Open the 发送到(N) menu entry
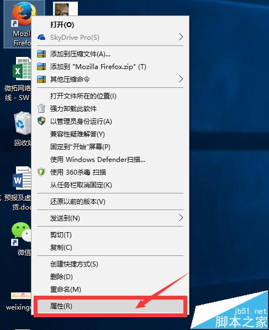The height and width of the screenshot is (330, 269). click(x=110, y=218)
